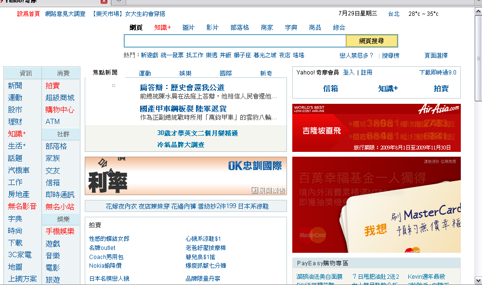Click the 登入 login link
482x285 pixels.
click(349, 73)
